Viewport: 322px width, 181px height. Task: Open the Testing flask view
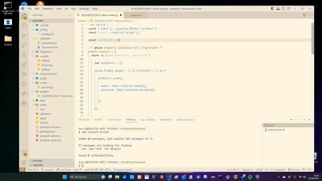(x=24, y=55)
